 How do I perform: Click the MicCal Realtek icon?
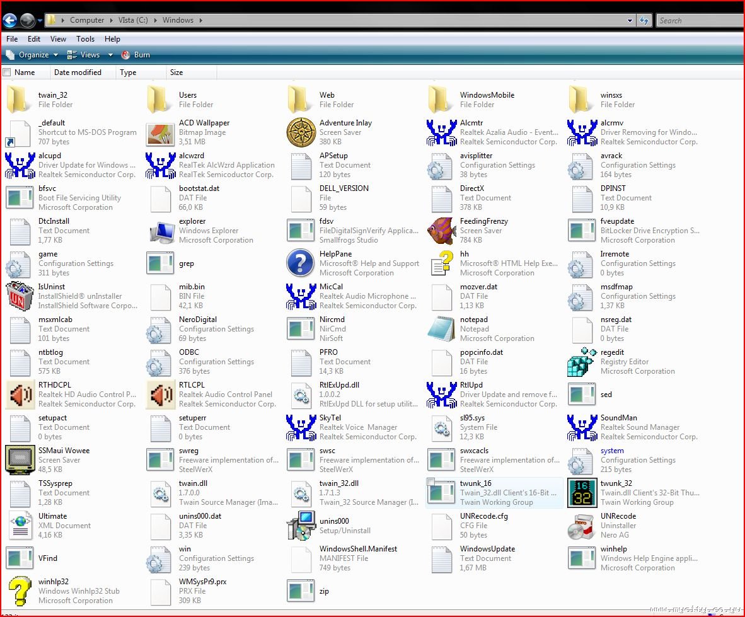301,296
